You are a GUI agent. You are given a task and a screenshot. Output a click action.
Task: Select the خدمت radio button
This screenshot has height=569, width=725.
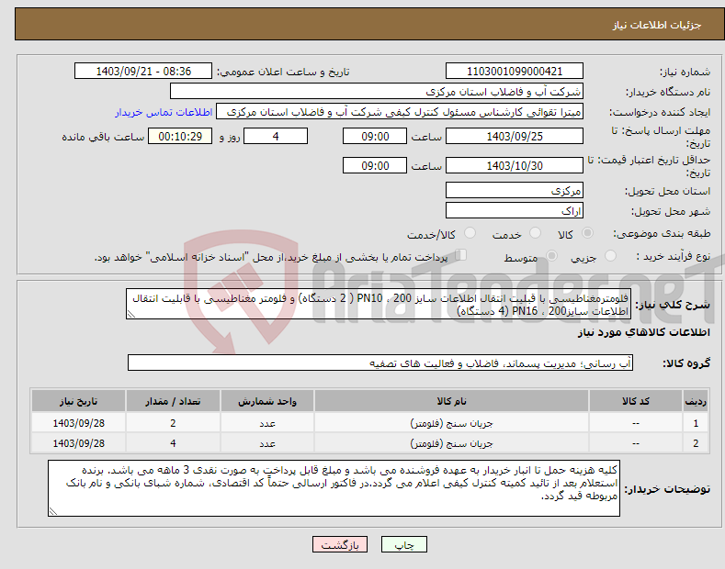point(535,233)
